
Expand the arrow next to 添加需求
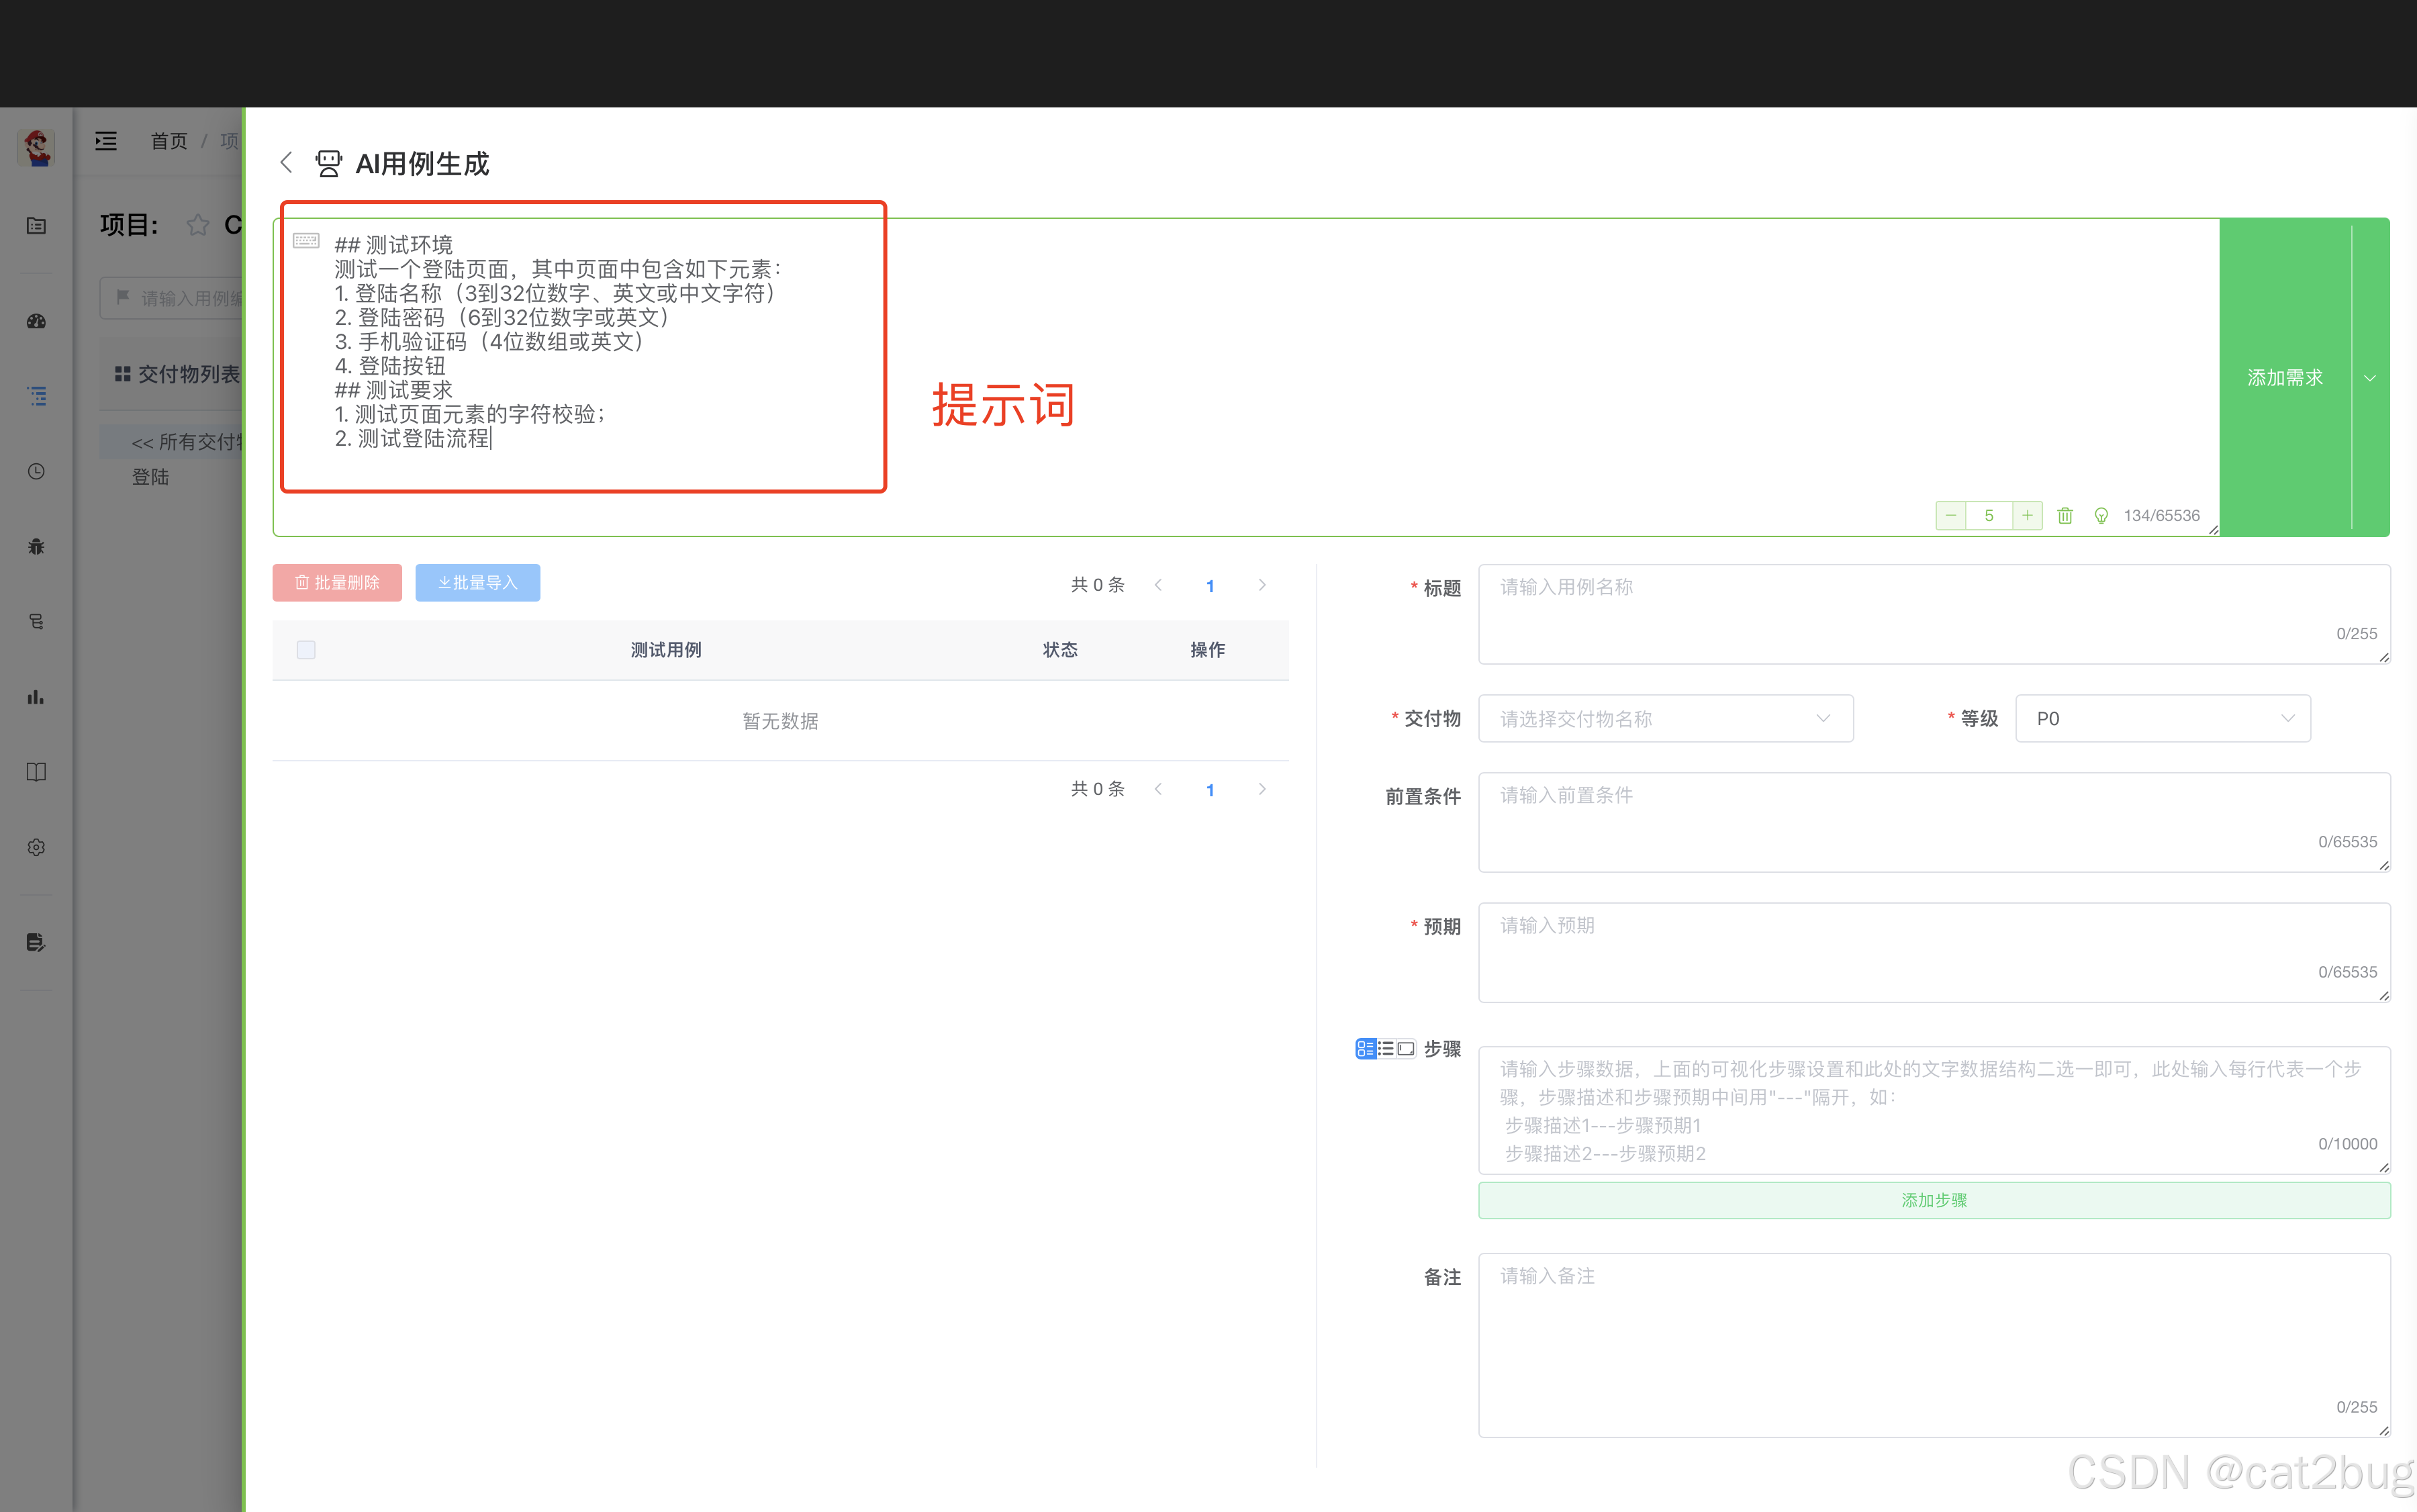click(2370, 378)
